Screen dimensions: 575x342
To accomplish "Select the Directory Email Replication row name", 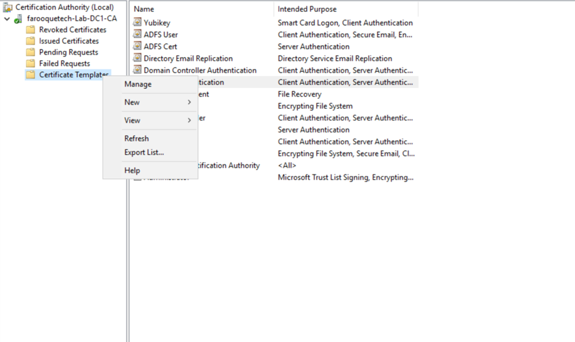I will click(x=188, y=59).
